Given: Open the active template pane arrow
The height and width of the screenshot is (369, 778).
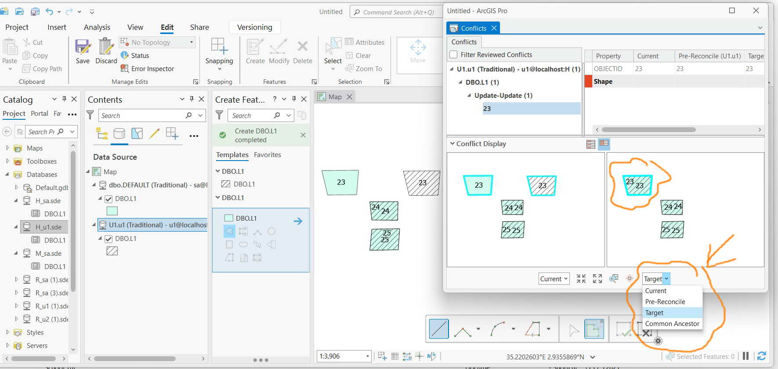Looking at the screenshot, I should (298, 221).
